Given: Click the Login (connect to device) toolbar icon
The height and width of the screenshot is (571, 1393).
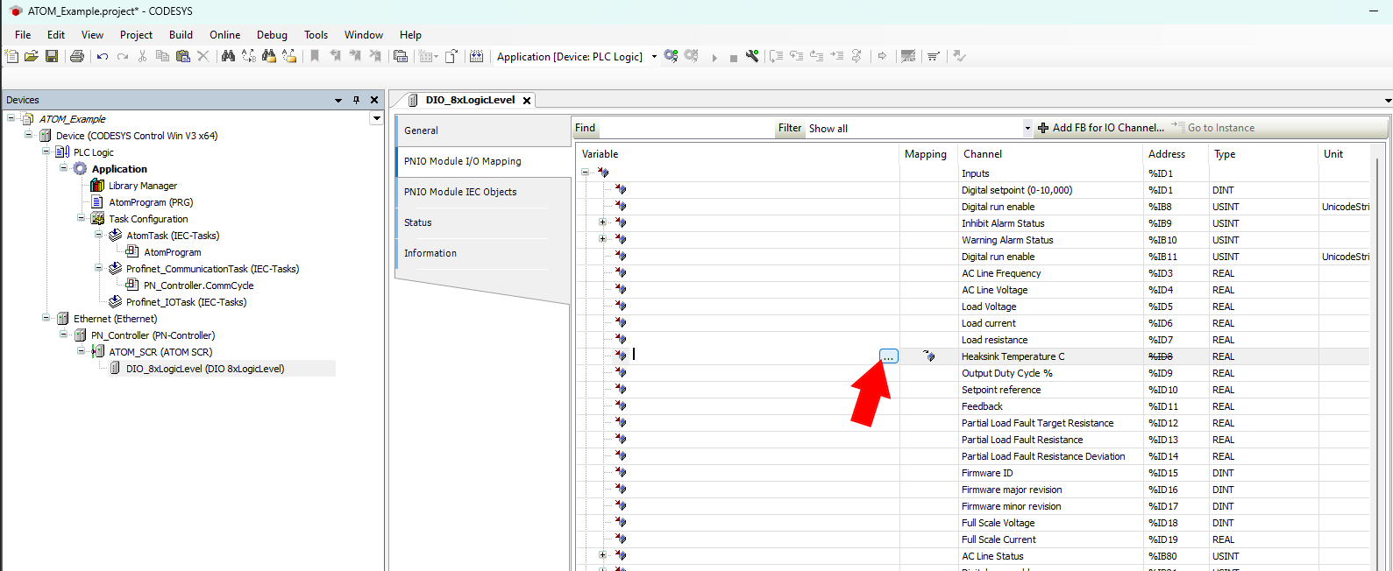Looking at the screenshot, I should (x=671, y=56).
